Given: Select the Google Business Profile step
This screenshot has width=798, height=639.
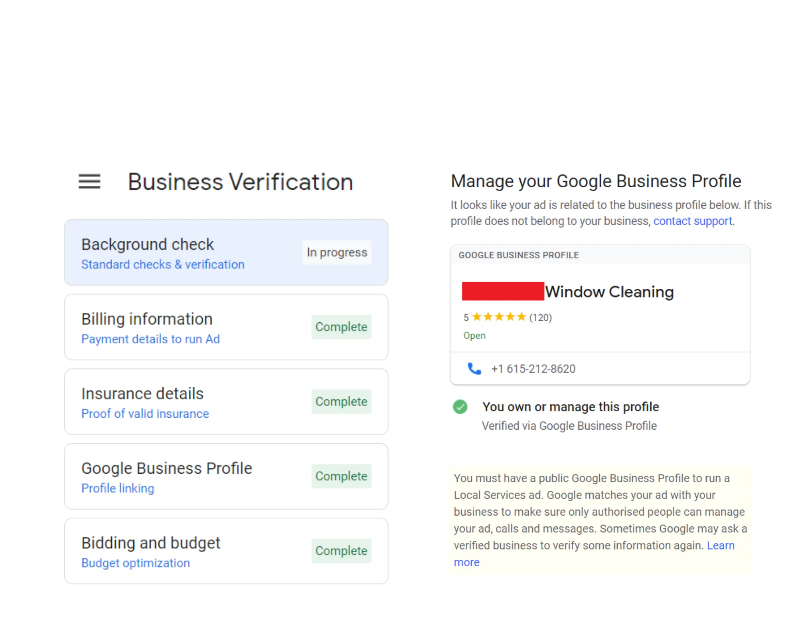Looking at the screenshot, I should (x=226, y=476).
